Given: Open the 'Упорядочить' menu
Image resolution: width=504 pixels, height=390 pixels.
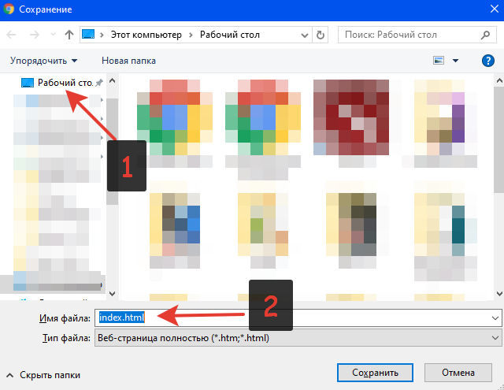Looking at the screenshot, I should 44,61.
